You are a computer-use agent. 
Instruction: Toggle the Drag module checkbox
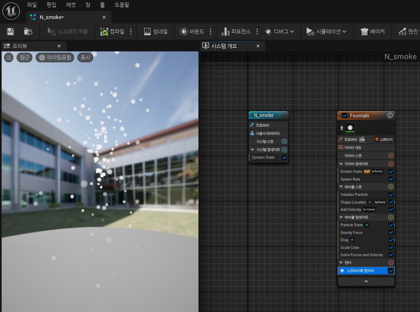coord(391,240)
